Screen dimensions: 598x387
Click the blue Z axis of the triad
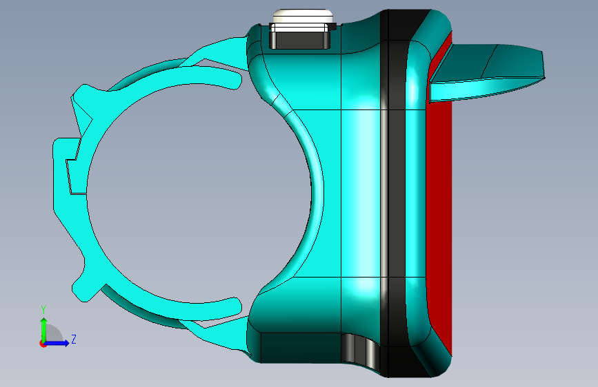tap(57, 343)
